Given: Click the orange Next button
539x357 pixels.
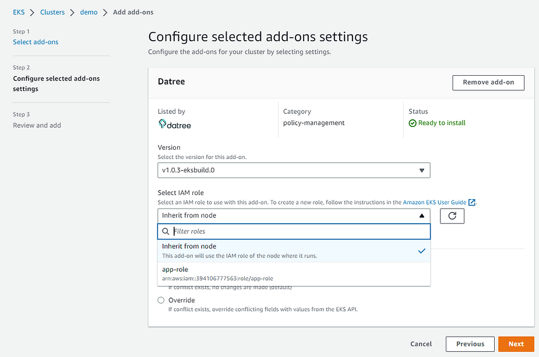Looking at the screenshot, I should click(x=516, y=344).
